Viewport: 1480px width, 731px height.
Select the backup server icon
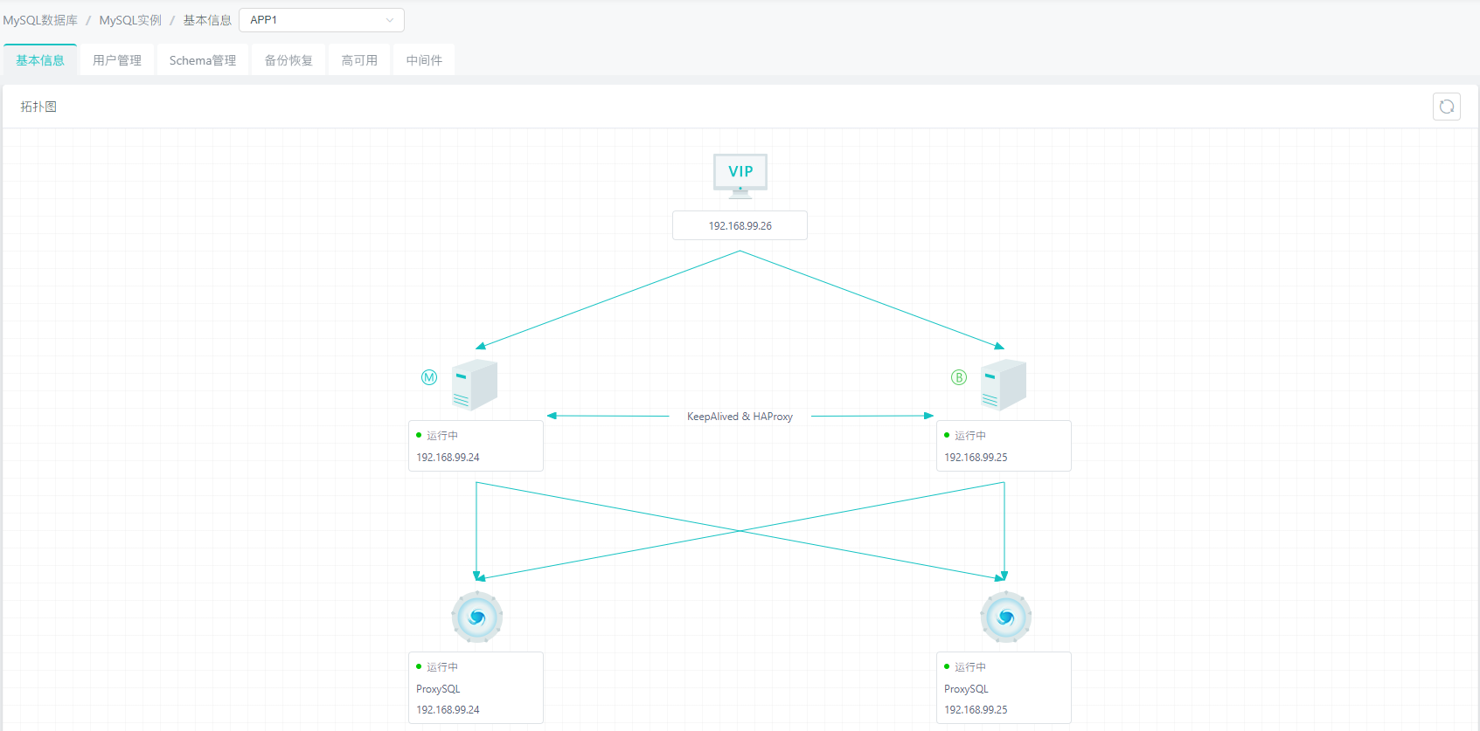tap(1003, 384)
